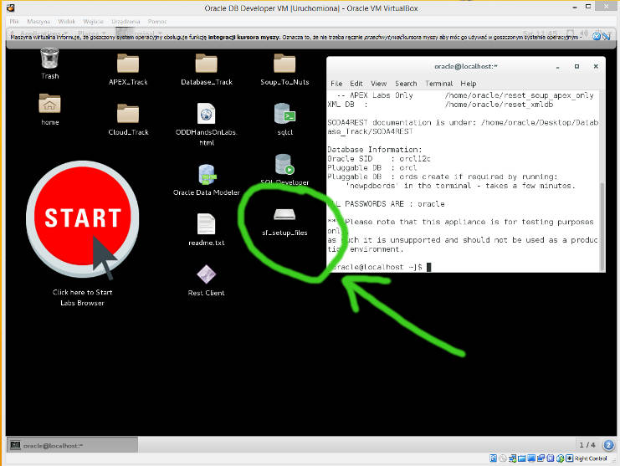This screenshot has width=620, height=466.
Task: Click the 1 / 4 workspace switcher
Action: pyautogui.click(x=587, y=444)
